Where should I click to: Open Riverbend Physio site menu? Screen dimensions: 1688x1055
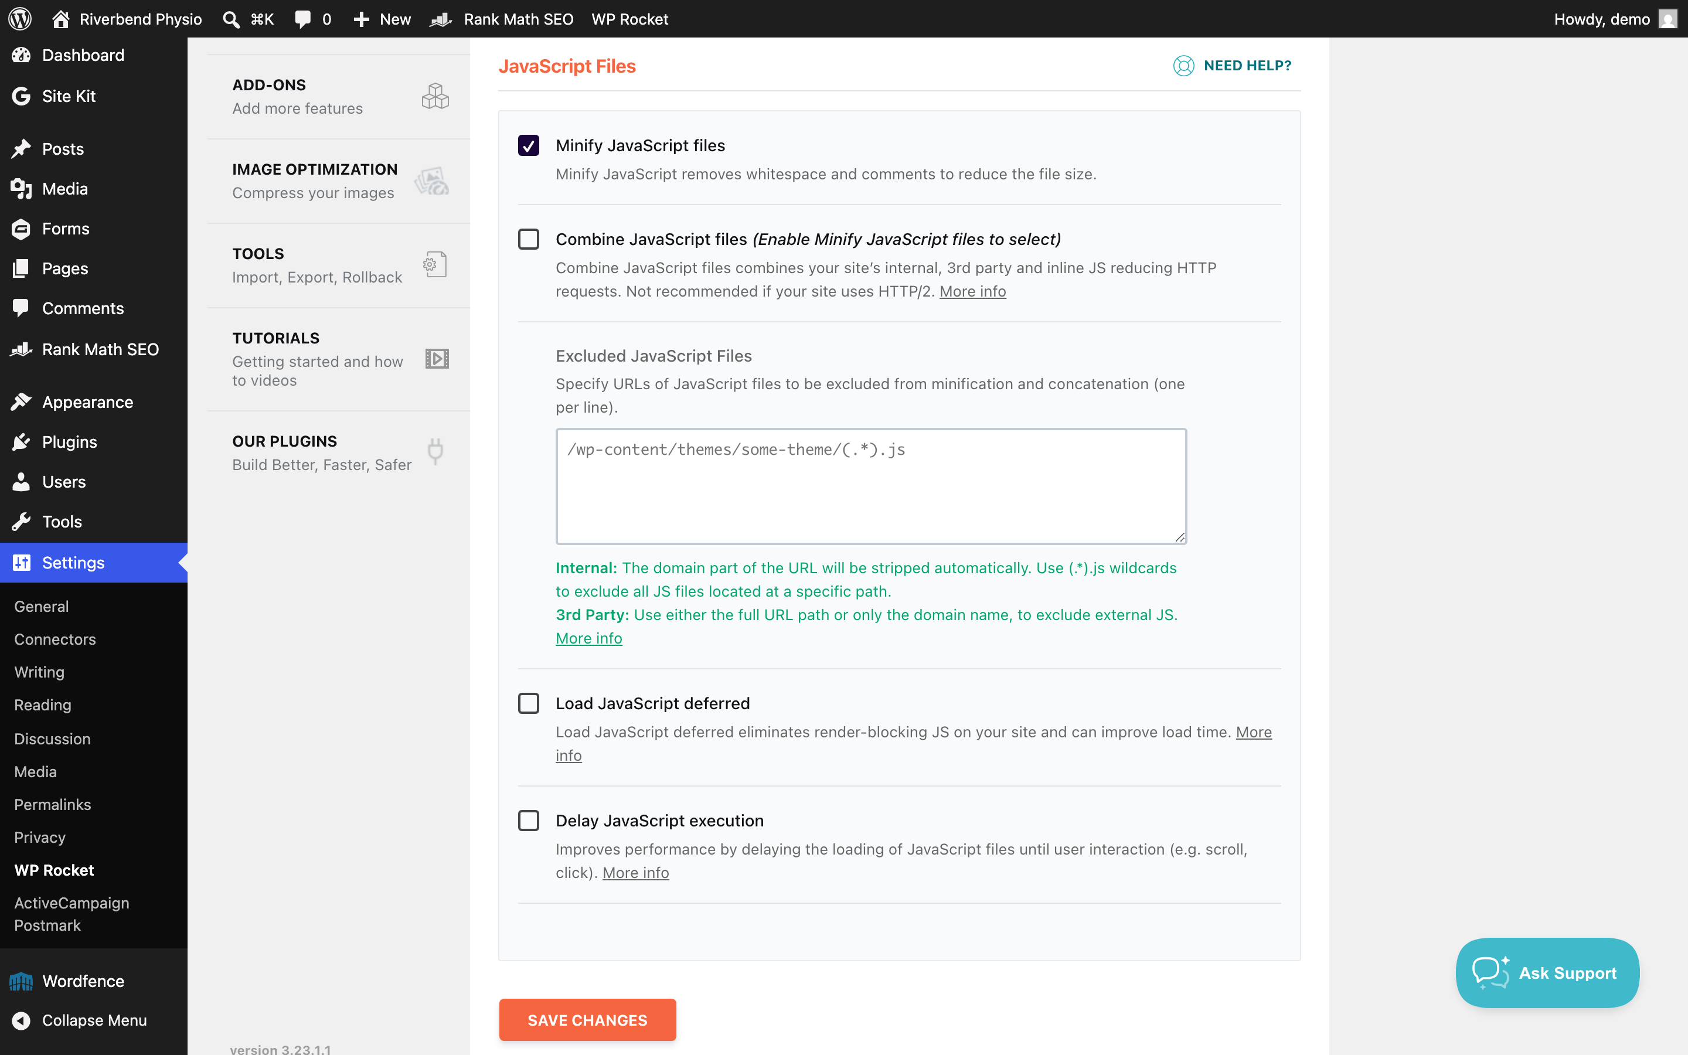[127, 19]
